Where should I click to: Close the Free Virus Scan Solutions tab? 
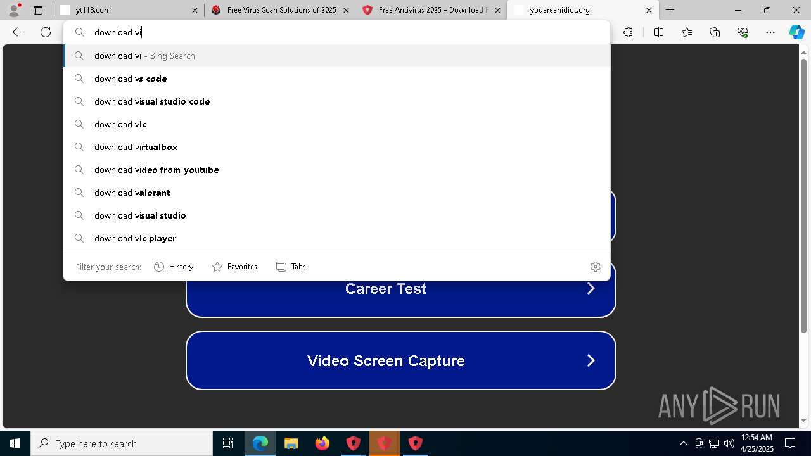(x=346, y=10)
